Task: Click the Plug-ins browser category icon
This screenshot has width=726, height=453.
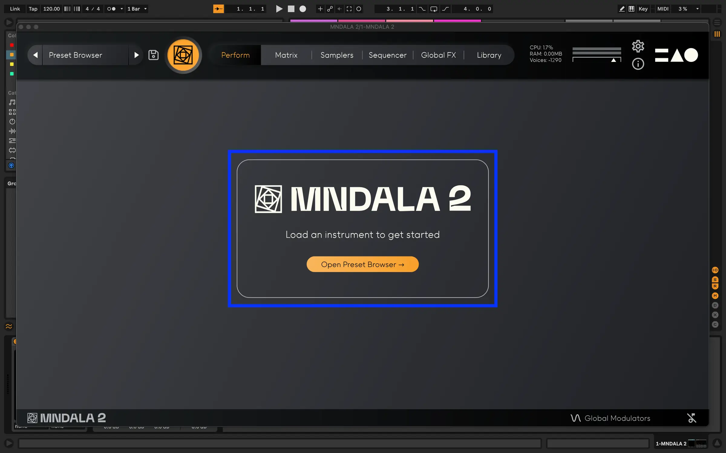Action: (12, 150)
